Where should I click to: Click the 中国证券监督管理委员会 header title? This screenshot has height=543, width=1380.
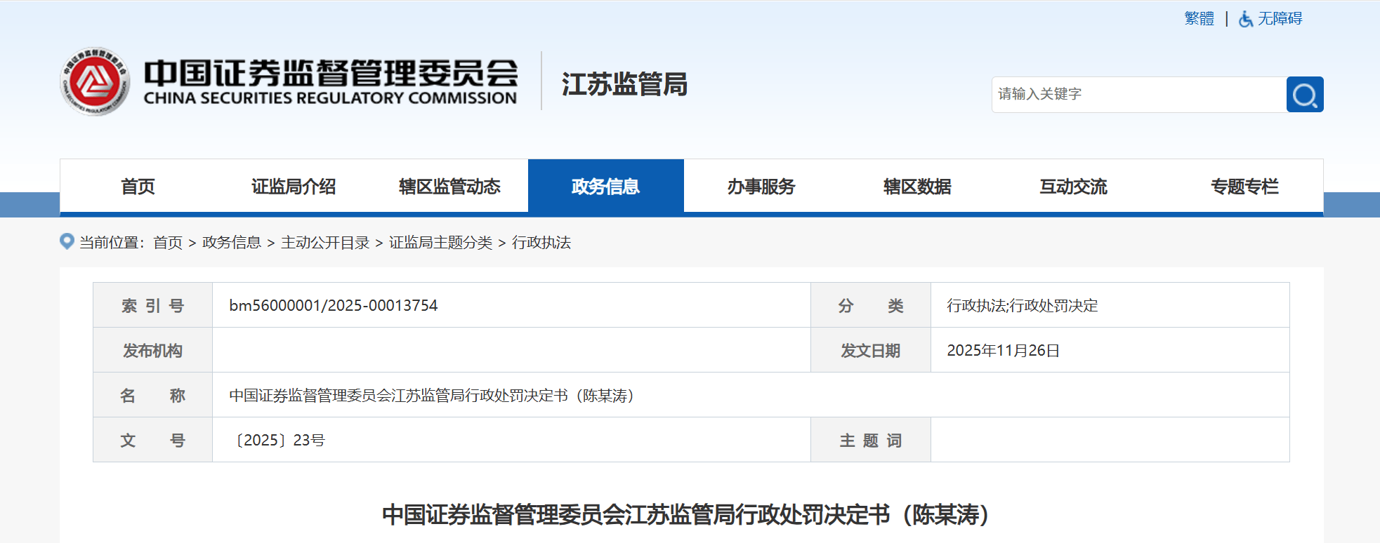331,72
